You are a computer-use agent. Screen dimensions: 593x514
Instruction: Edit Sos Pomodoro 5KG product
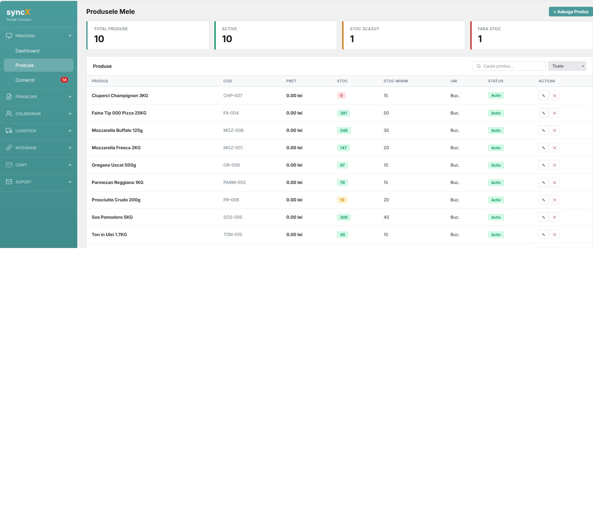[x=543, y=217]
